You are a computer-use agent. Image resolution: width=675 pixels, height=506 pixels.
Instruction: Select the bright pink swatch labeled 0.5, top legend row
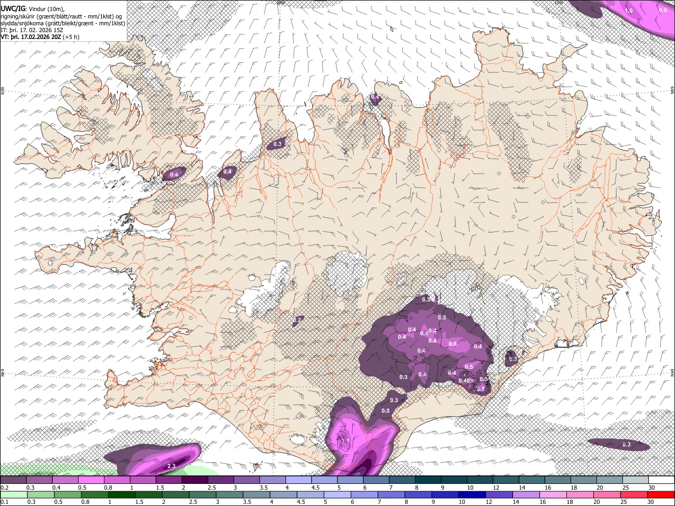click(x=91, y=480)
